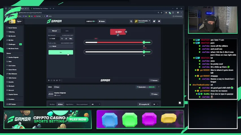The width and height of the screenshot is (241, 135).
Task: Click the Gamba logo in header
Action: click(54, 21)
